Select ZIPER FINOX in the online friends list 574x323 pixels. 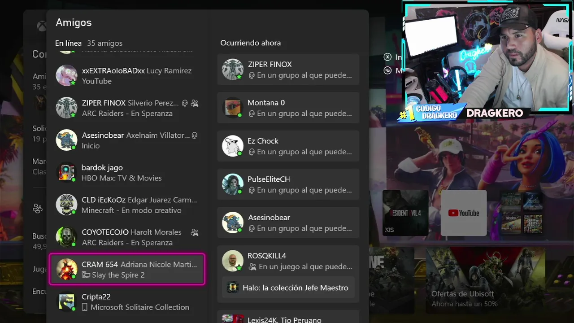(127, 108)
